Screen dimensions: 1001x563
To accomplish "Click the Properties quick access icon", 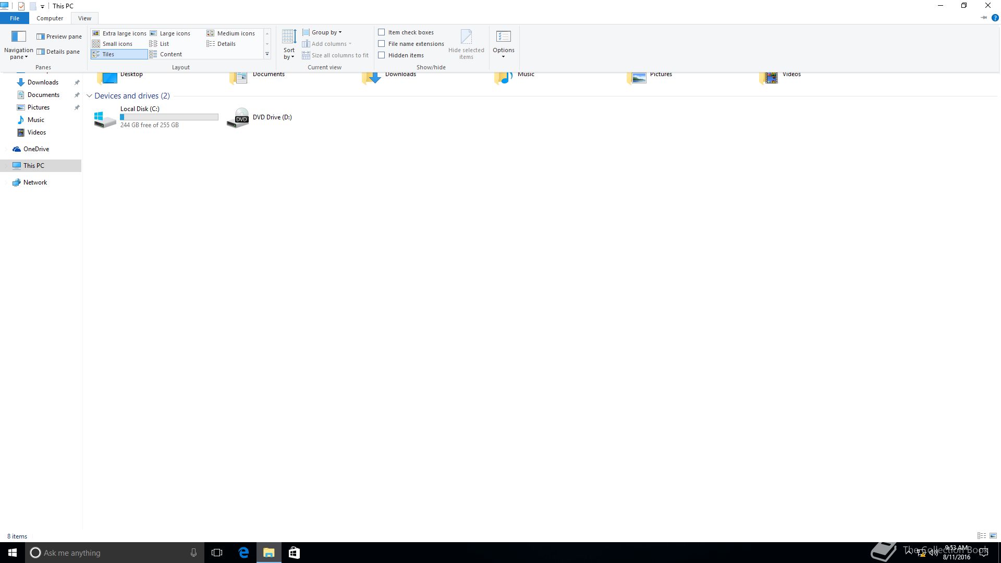I will (x=21, y=6).
